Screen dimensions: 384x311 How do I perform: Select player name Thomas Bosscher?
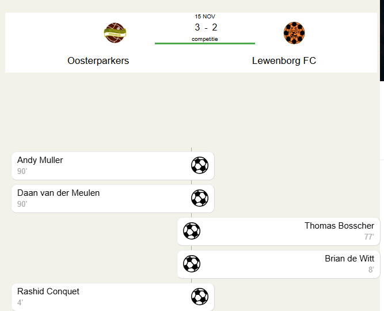click(339, 226)
